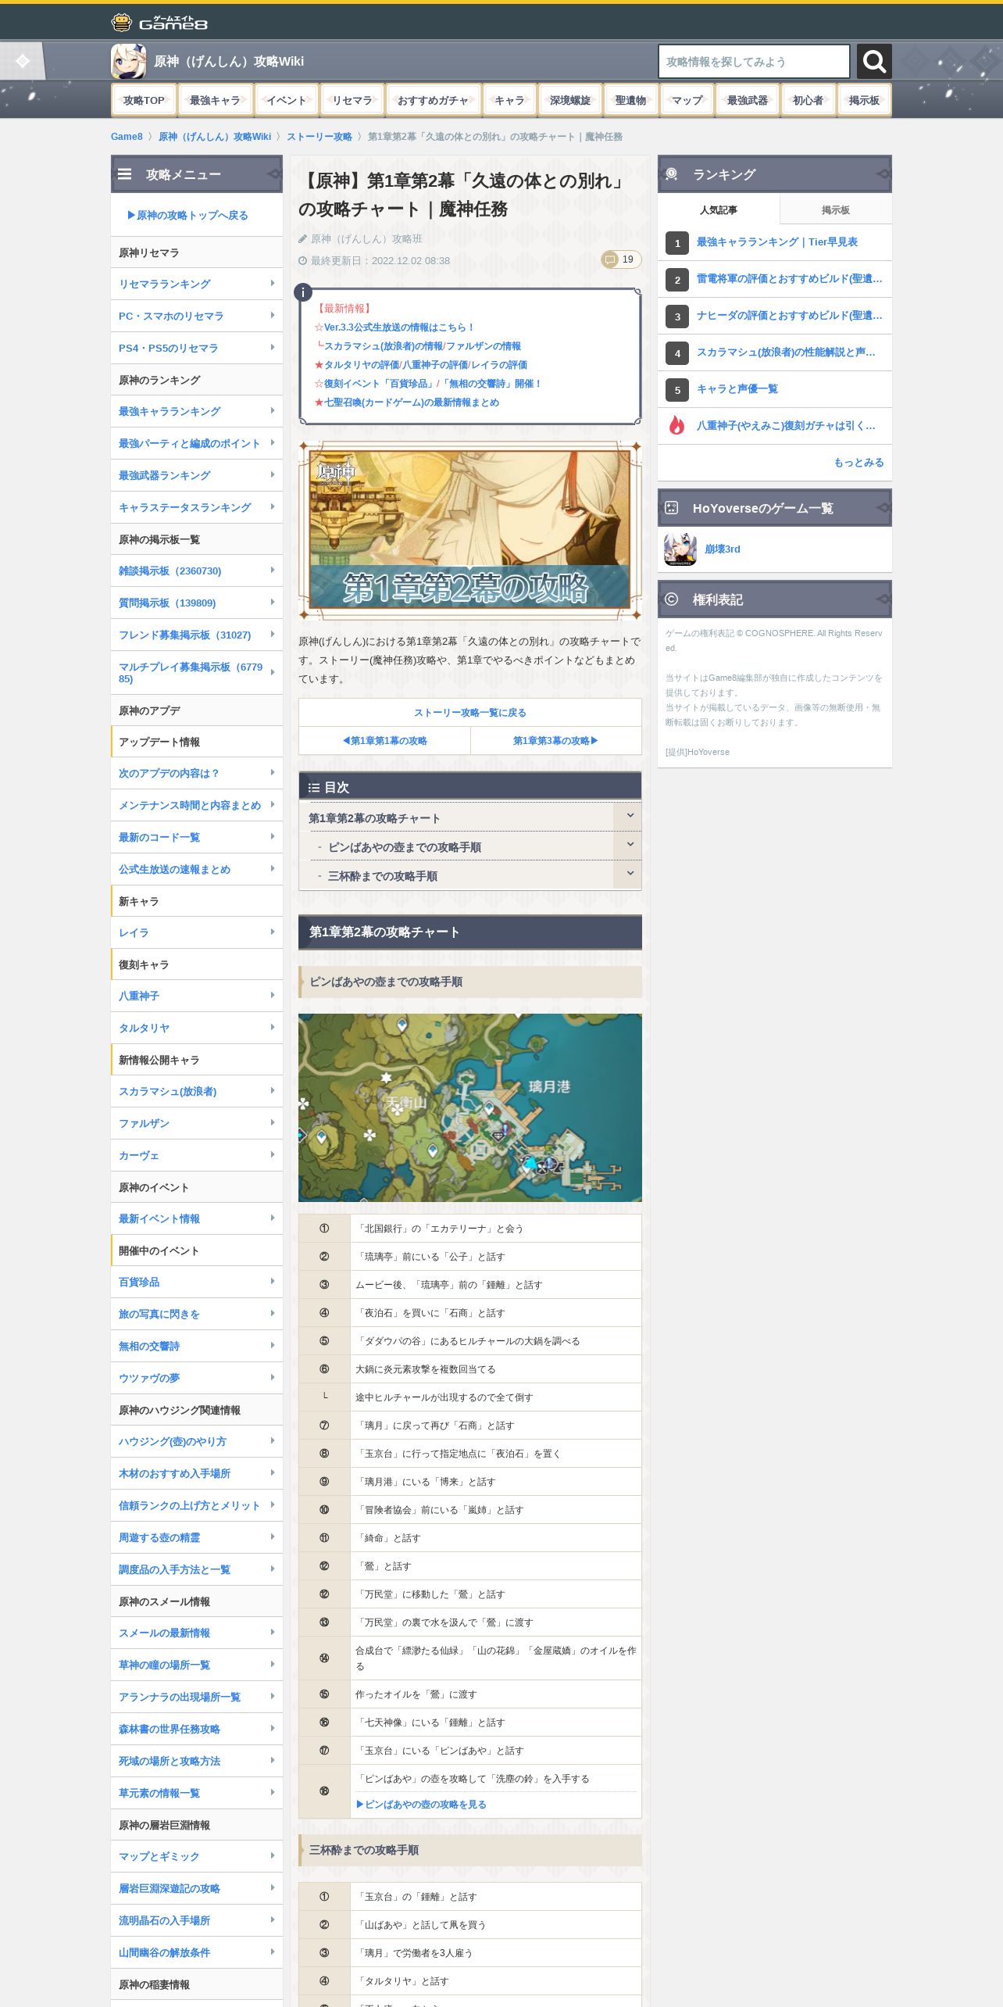Click arrow next to 雑談掲示板 row
1003x2007 pixels.
coord(272,571)
